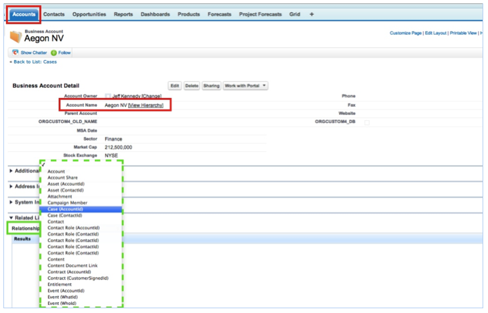Choose Campaign Member from the list
This screenshot has width=488, height=313.
(67, 203)
